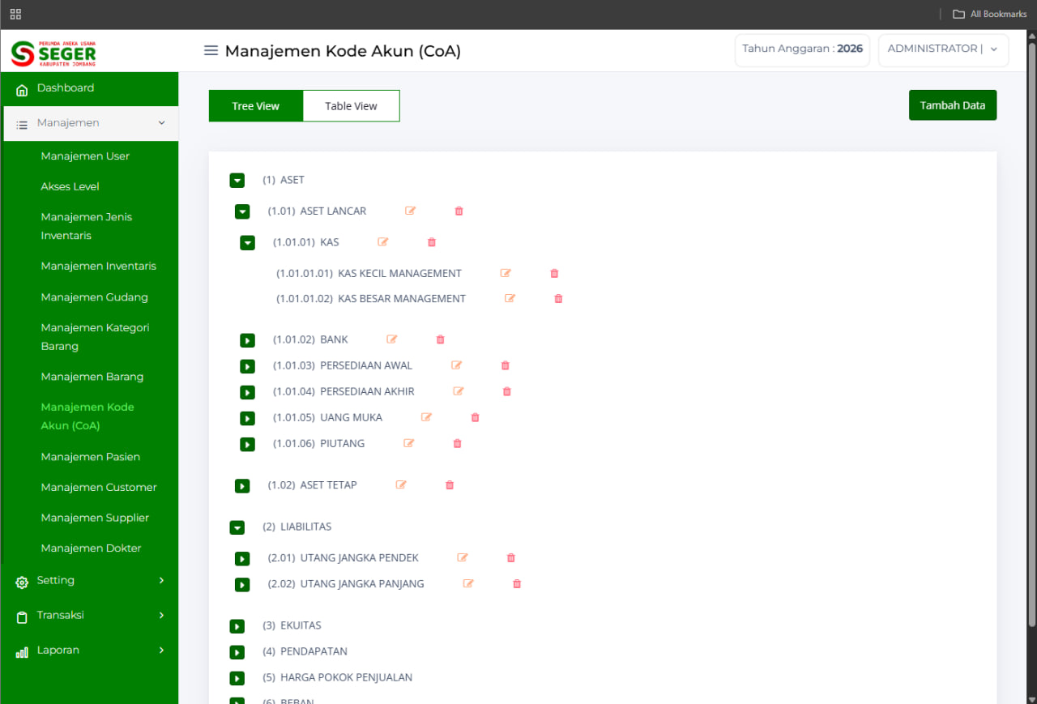Screen dimensions: 1037x704
Task: Collapse the (1) ASET tree node
Action: tap(237, 181)
